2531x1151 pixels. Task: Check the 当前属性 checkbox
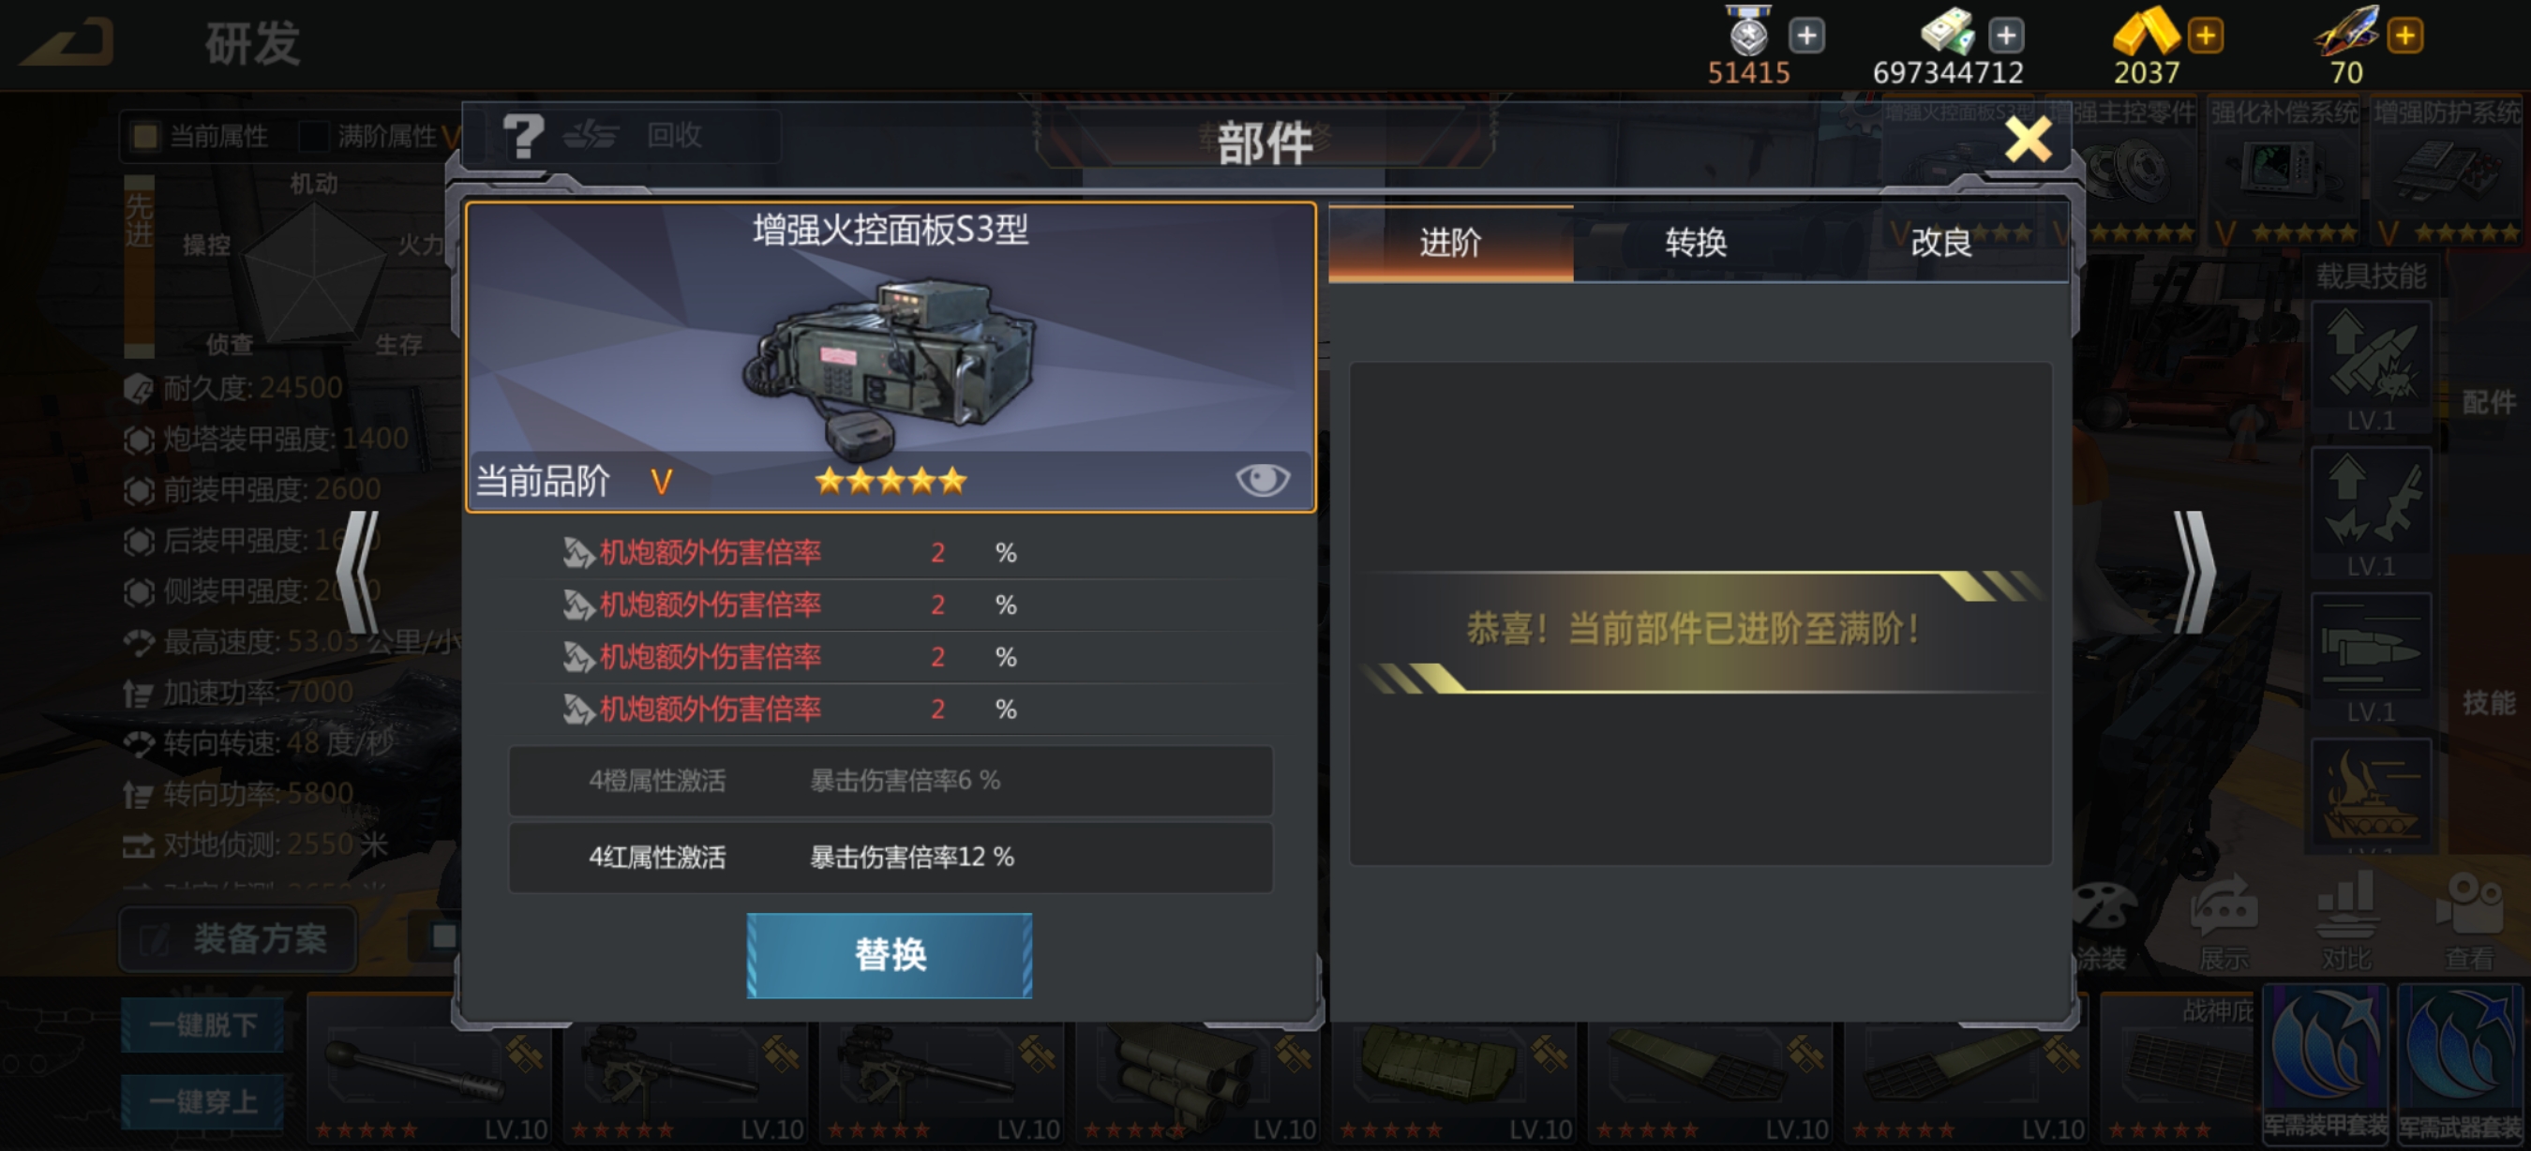click(x=145, y=137)
